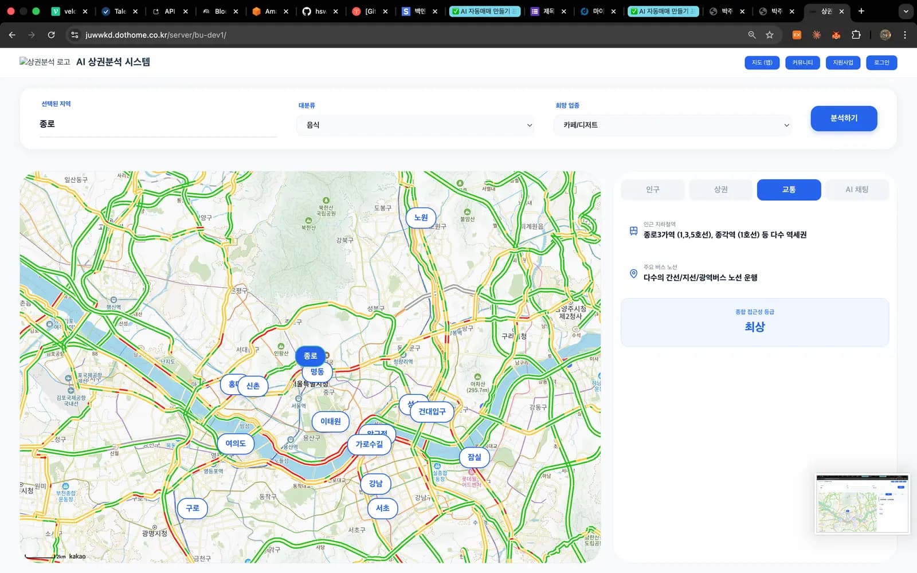Open Chrome three-dot menu

[905, 35]
